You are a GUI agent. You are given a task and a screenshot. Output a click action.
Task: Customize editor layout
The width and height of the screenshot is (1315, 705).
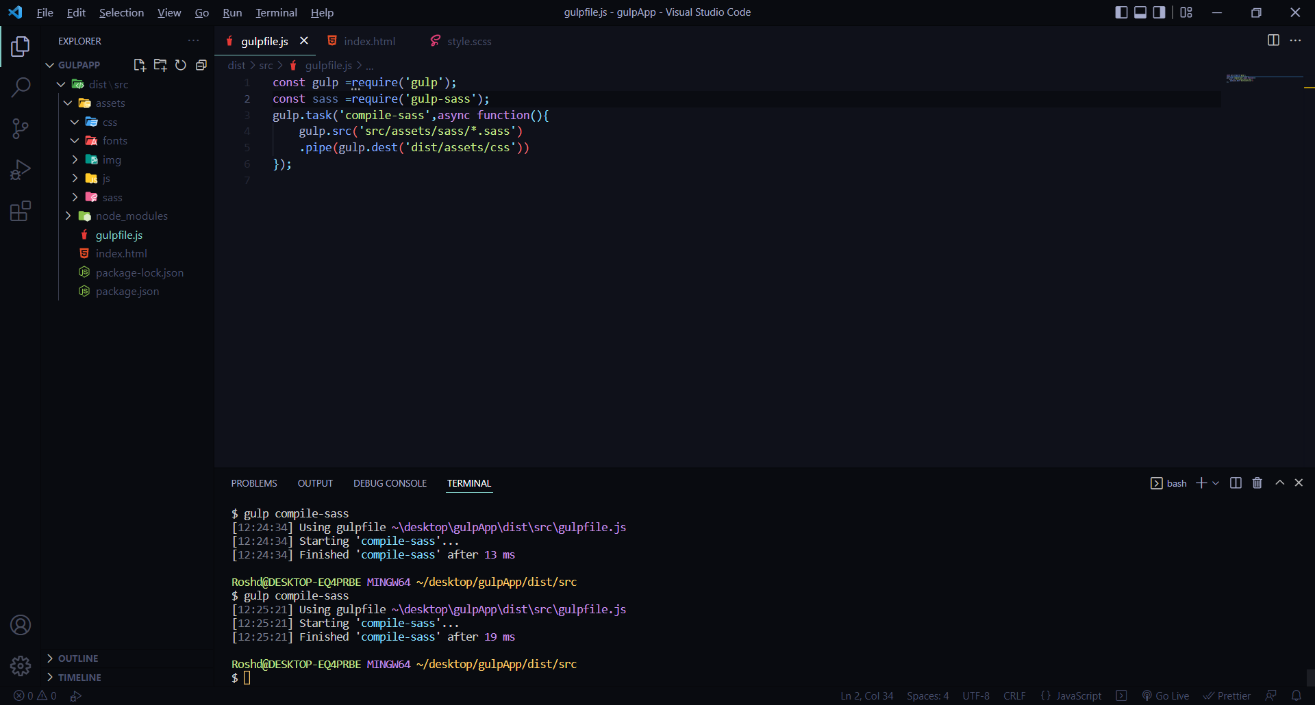(x=1186, y=12)
